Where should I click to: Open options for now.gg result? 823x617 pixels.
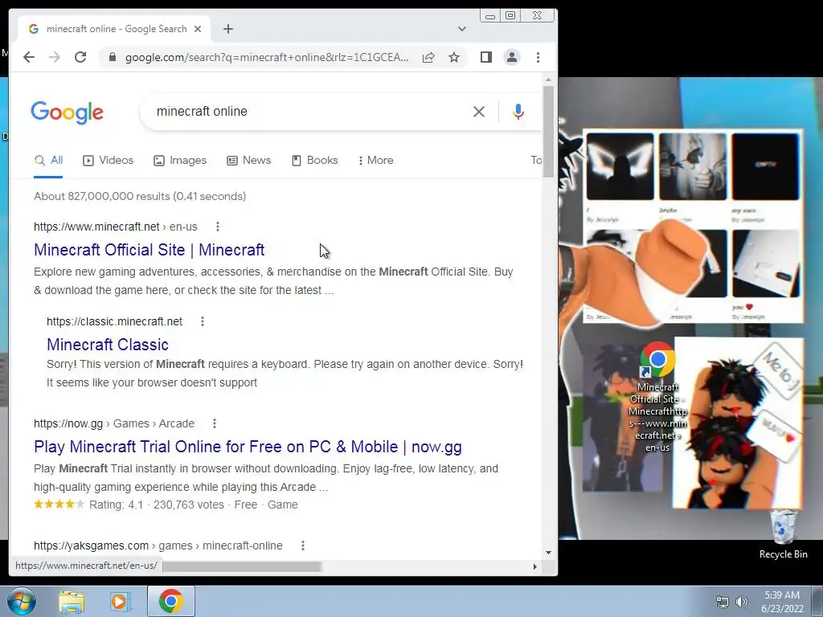tap(215, 423)
